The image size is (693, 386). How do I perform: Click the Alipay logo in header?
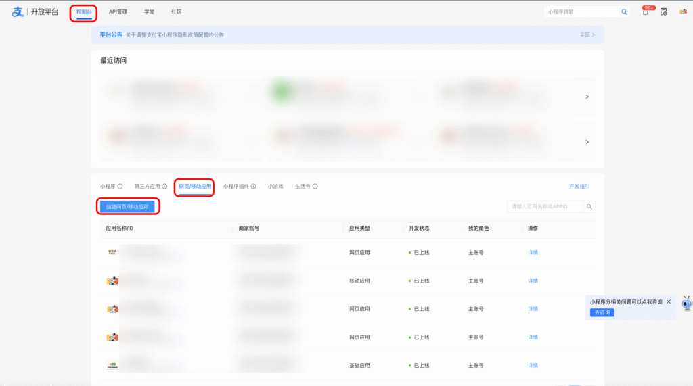18,12
